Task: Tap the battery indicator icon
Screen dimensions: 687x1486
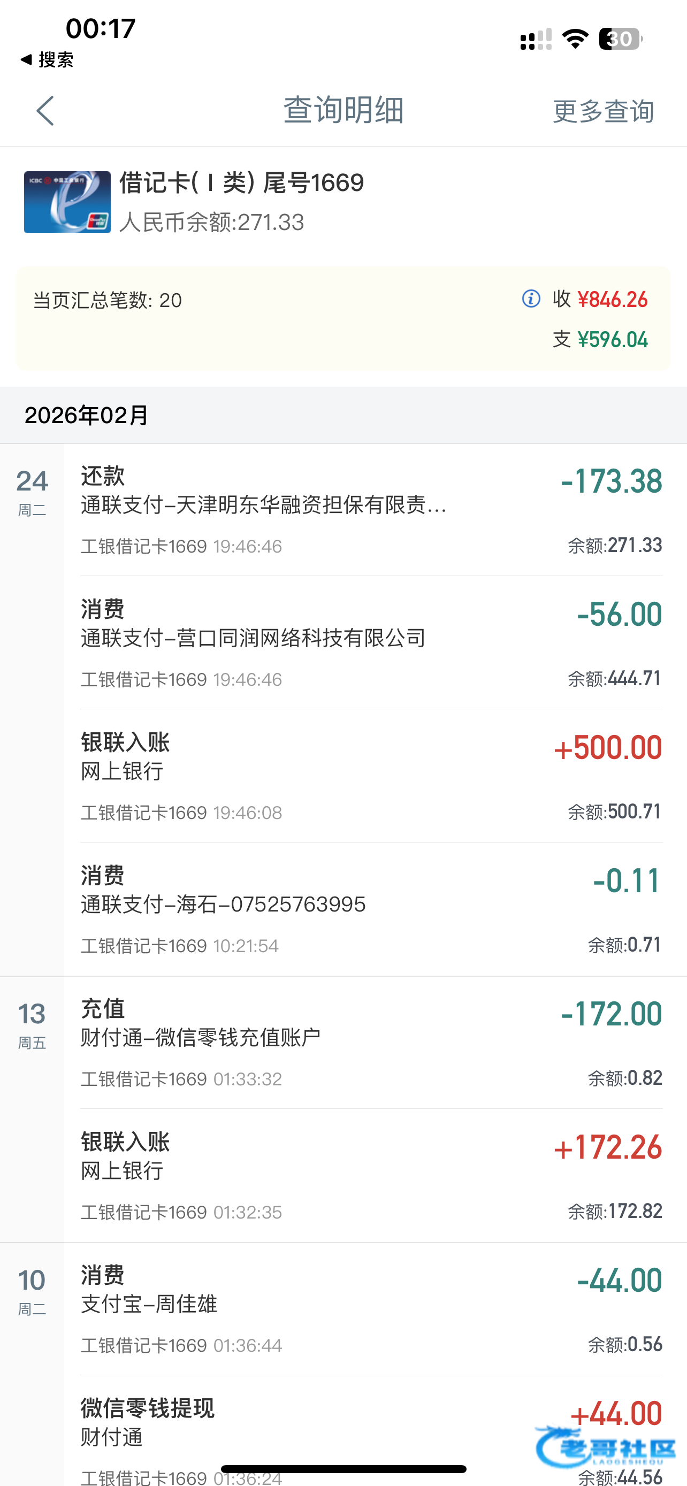Action: pyautogui.click(x=620, y=39)
